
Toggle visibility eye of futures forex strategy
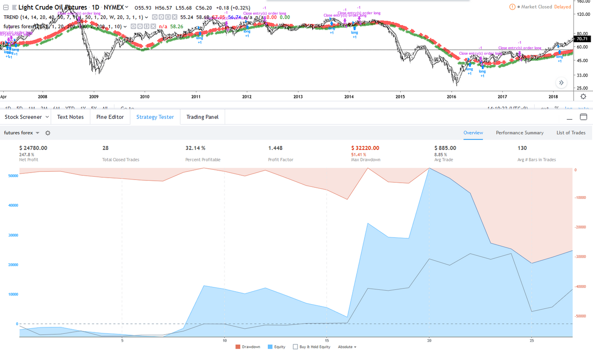click(133, 26)
